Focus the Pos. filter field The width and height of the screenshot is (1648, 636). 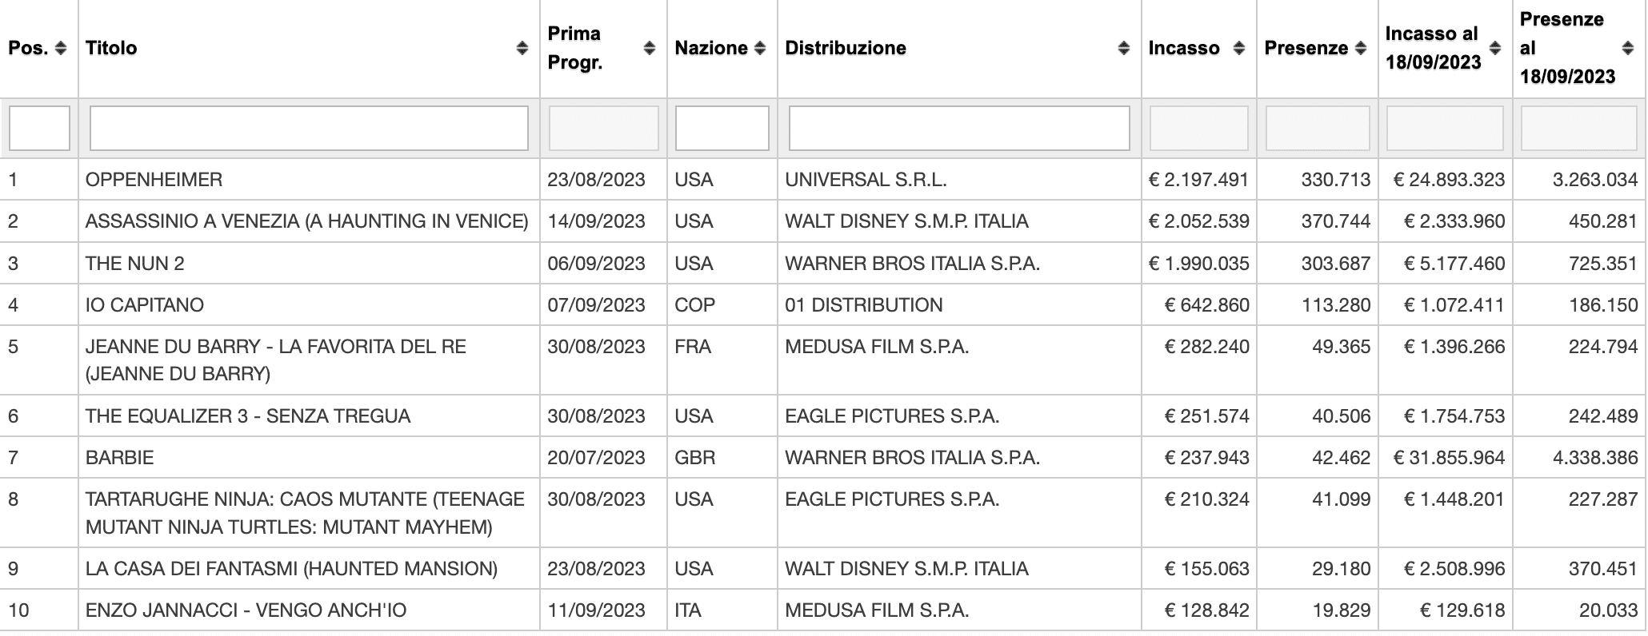point(39,128)
